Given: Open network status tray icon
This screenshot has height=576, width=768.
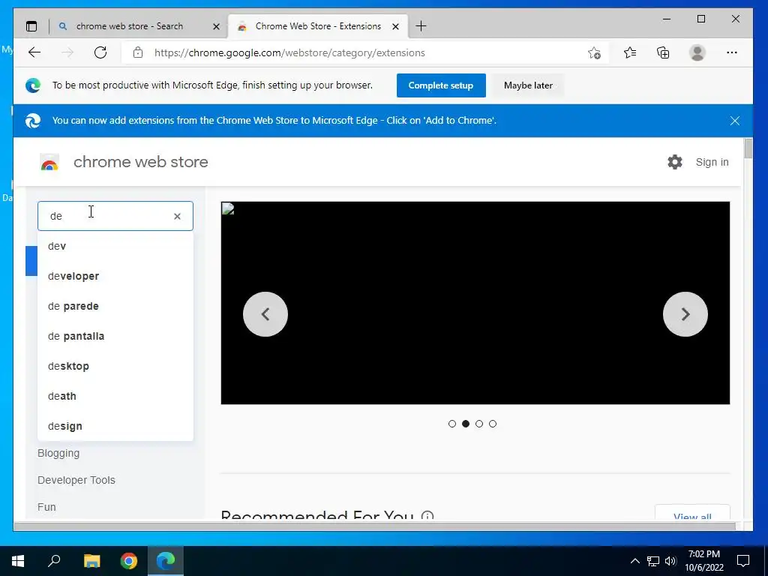Looking at the screenshot, I should click(x=653, y=561).
